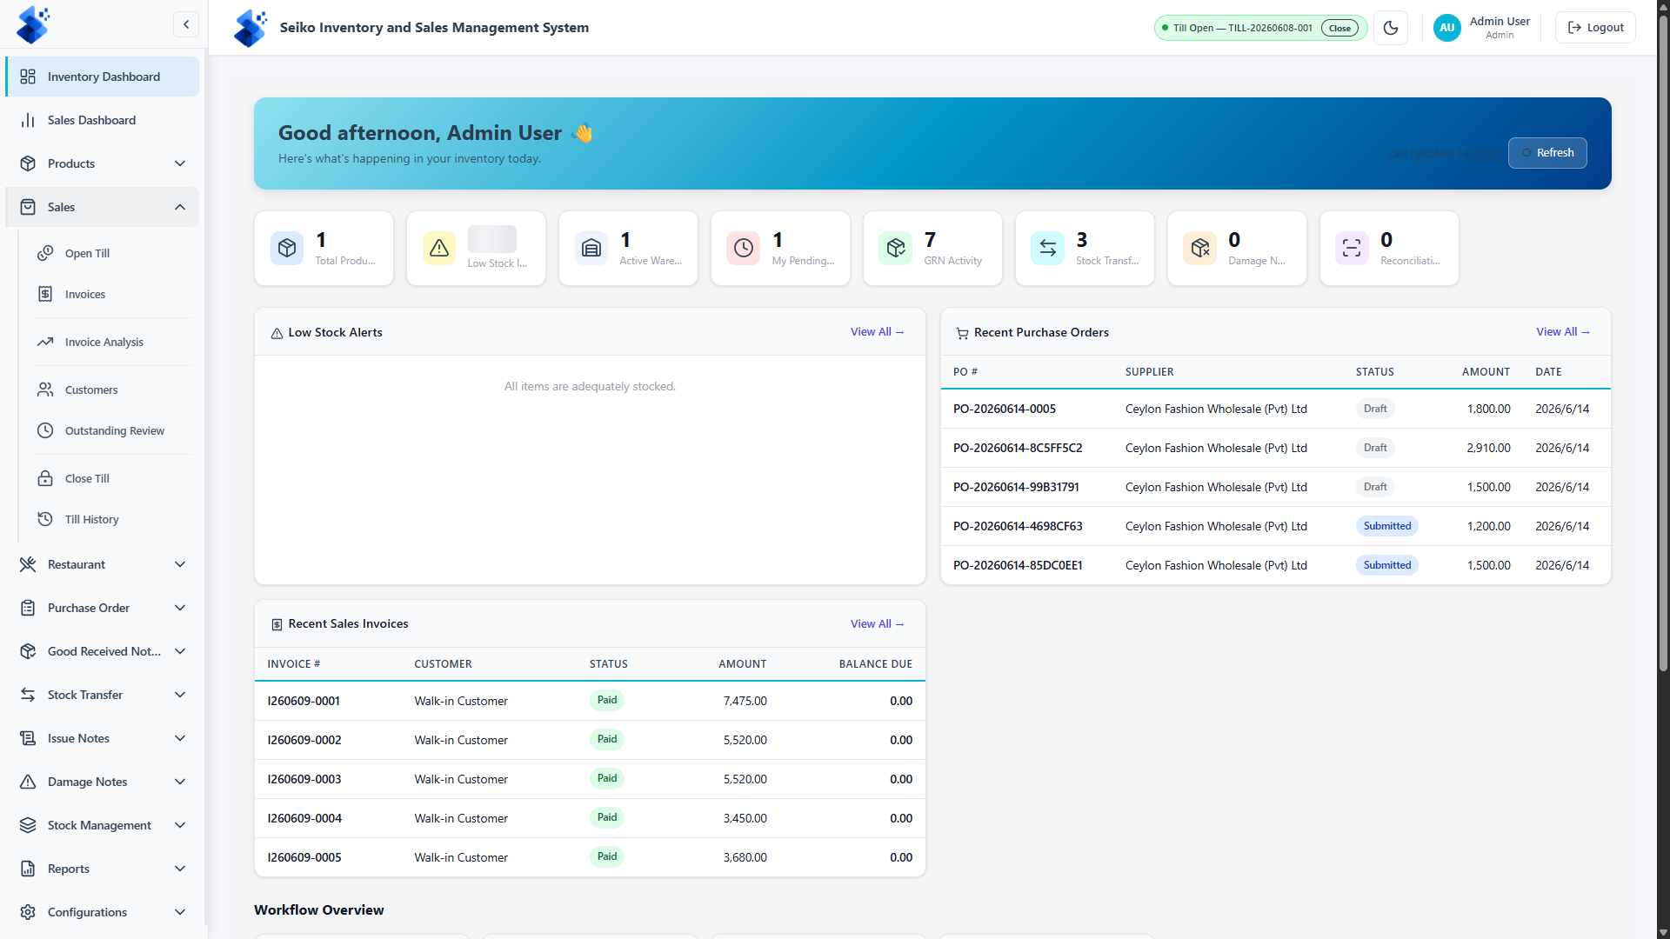Click the Low Stock warning card icon
The width and height of the screenshot is (1670, 939).
point(439,249)
